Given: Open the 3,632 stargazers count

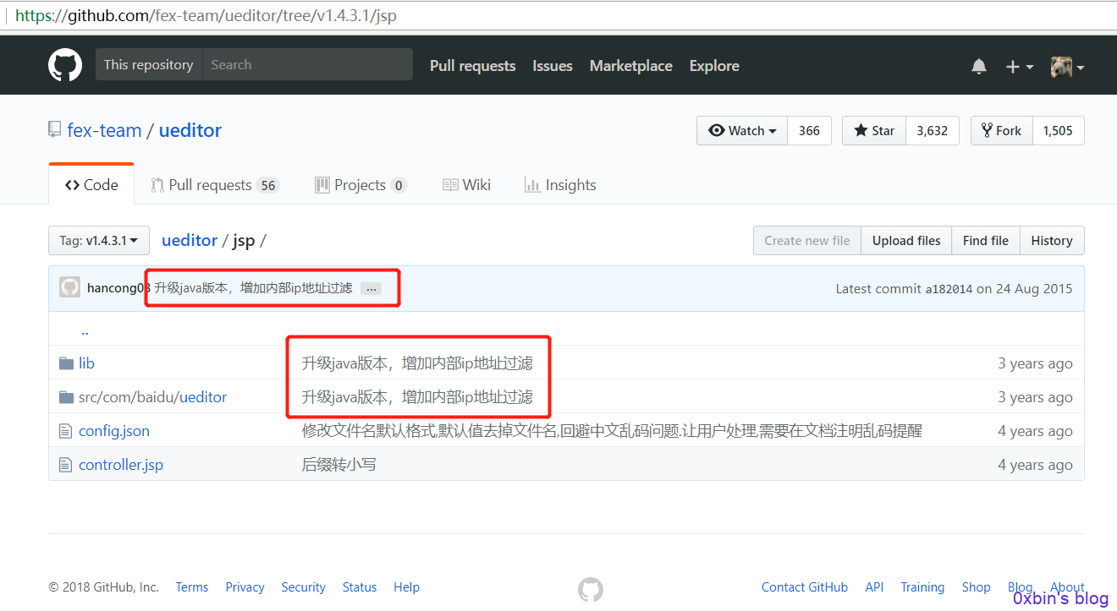Looking at the screenshot, I should click(933, 130).
